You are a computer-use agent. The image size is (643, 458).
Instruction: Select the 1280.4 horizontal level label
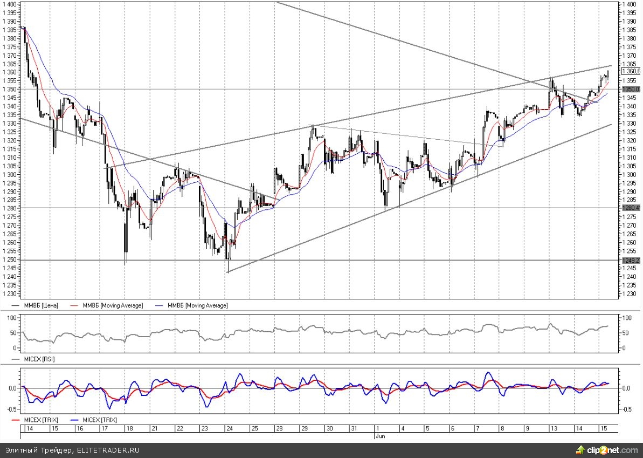coord(631,208)
